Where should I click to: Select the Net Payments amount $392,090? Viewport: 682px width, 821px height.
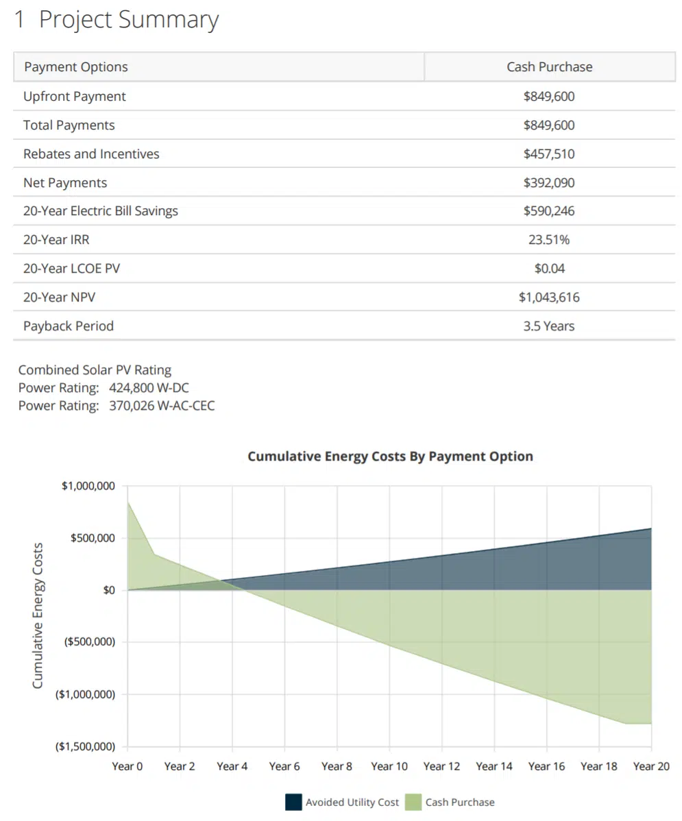tap(549, 183)
